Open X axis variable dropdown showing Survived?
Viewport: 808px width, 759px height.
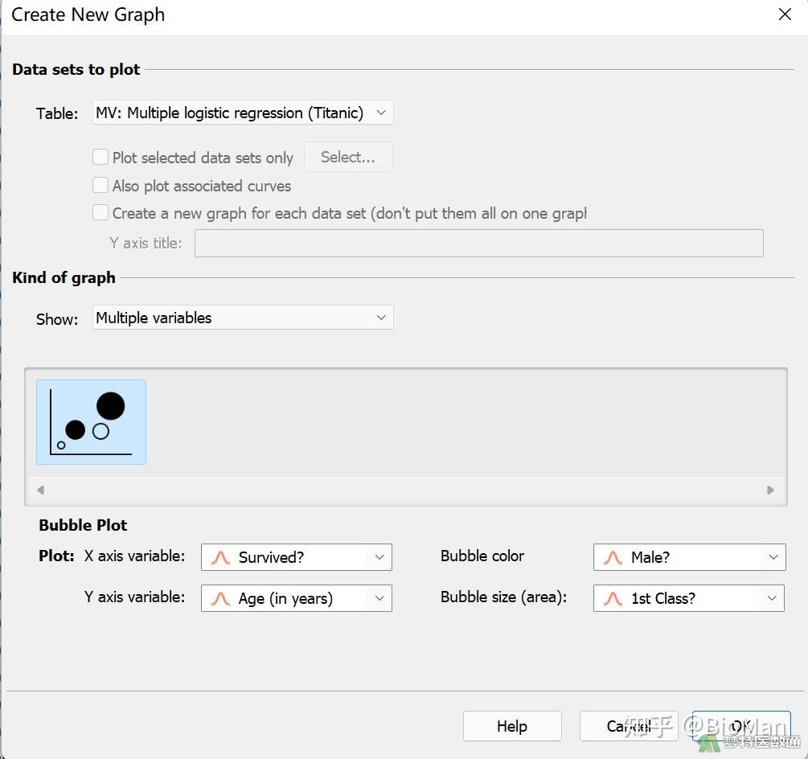(x=297, y=557)
